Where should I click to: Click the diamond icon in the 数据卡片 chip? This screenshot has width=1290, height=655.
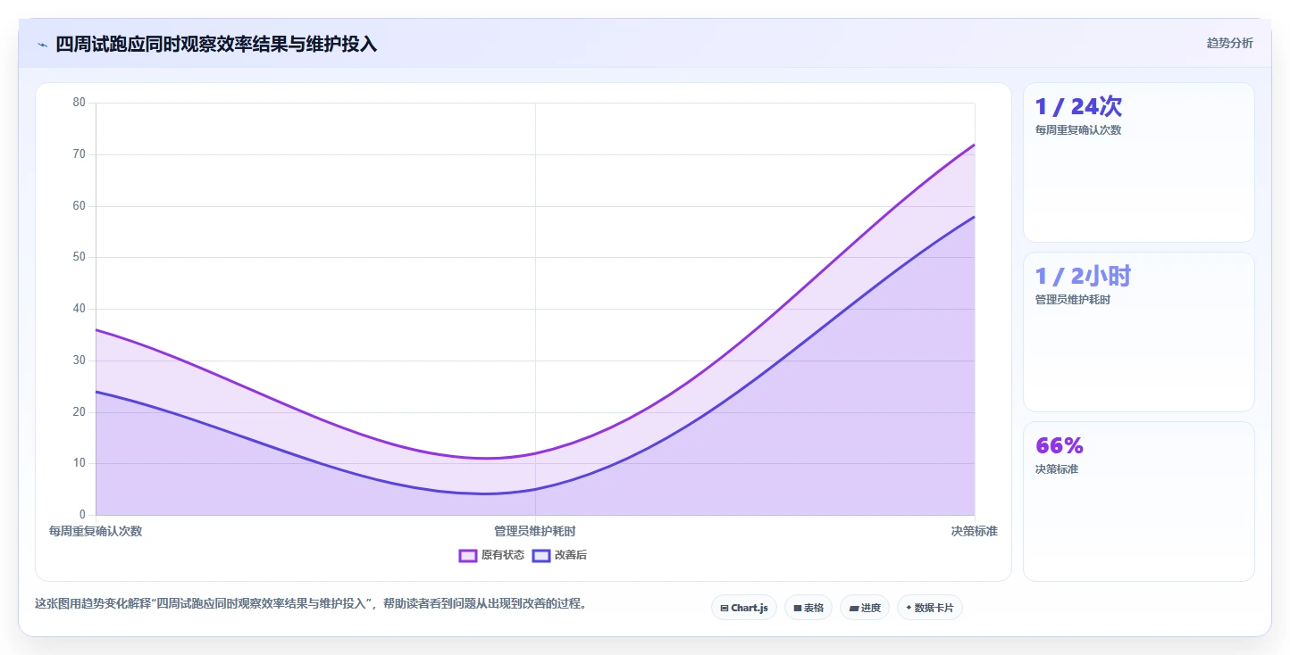[909, 608]
